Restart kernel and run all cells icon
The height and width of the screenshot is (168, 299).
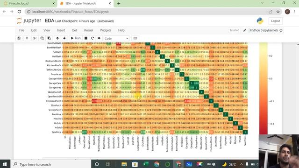pos(99,38)
